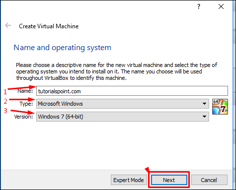
Task: Click the scrollbar on the right window edge
Action: [x=235, y=95]
